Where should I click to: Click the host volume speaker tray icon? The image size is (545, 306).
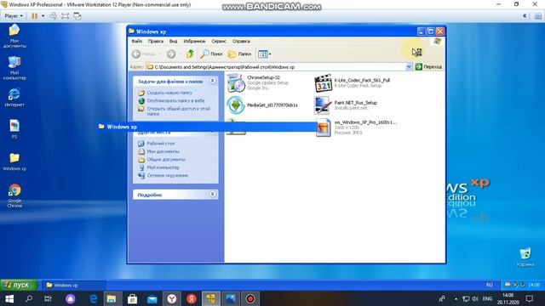475,298
